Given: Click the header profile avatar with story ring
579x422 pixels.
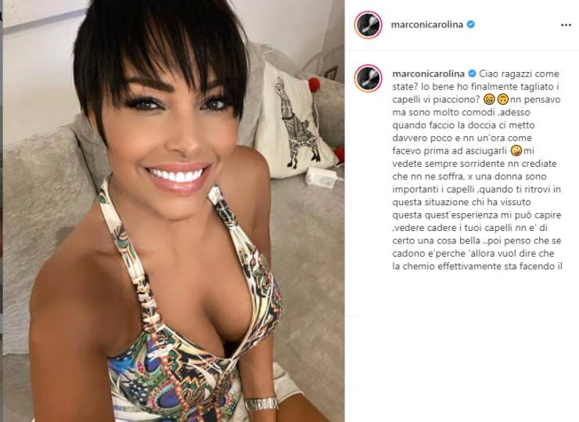Looking at the screenshot, I should tap(369, 25).
